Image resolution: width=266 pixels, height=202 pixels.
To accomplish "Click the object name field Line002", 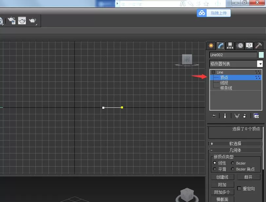I will (x=233, y=55).
